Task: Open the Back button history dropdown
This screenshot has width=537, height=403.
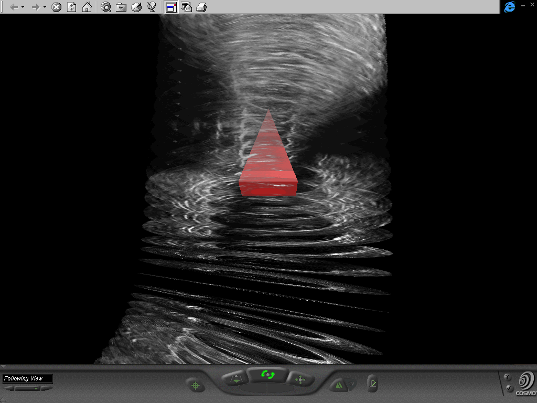Action: [23, 7]
